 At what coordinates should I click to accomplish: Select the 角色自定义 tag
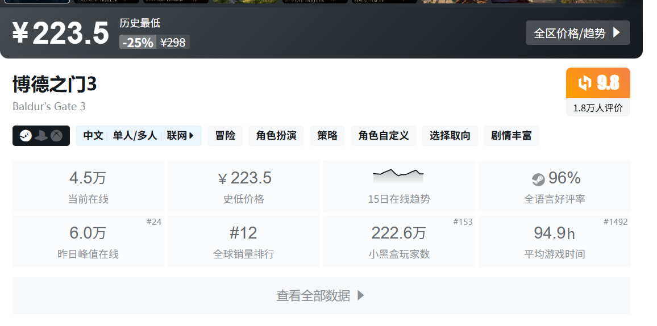click(384, 136)
